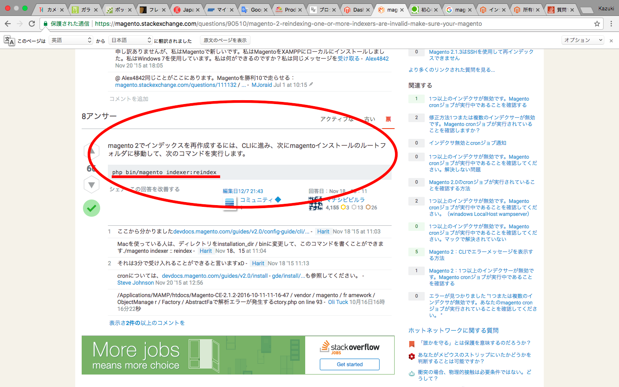Close the translation bar
This screenshot has height=387, width=619.
pyautogui.click(x=611, y=40)
